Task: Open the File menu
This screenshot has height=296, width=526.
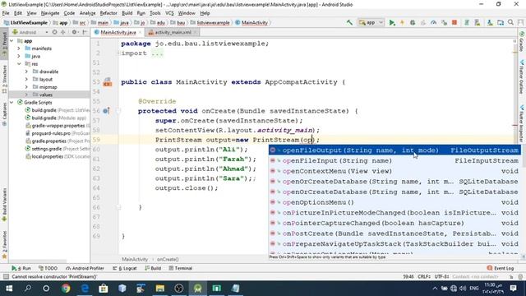Action: click(6, 13)
